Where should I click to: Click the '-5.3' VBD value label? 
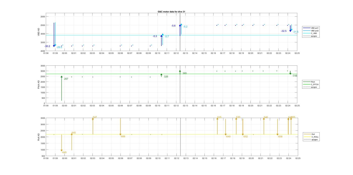155,36
